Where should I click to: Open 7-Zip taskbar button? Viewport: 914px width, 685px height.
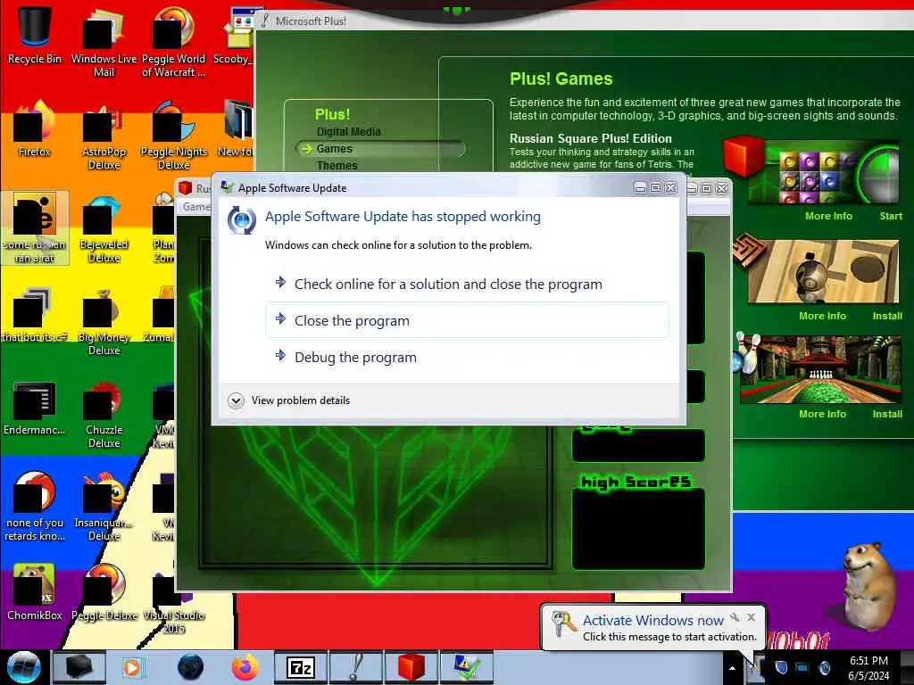(301, 667)
